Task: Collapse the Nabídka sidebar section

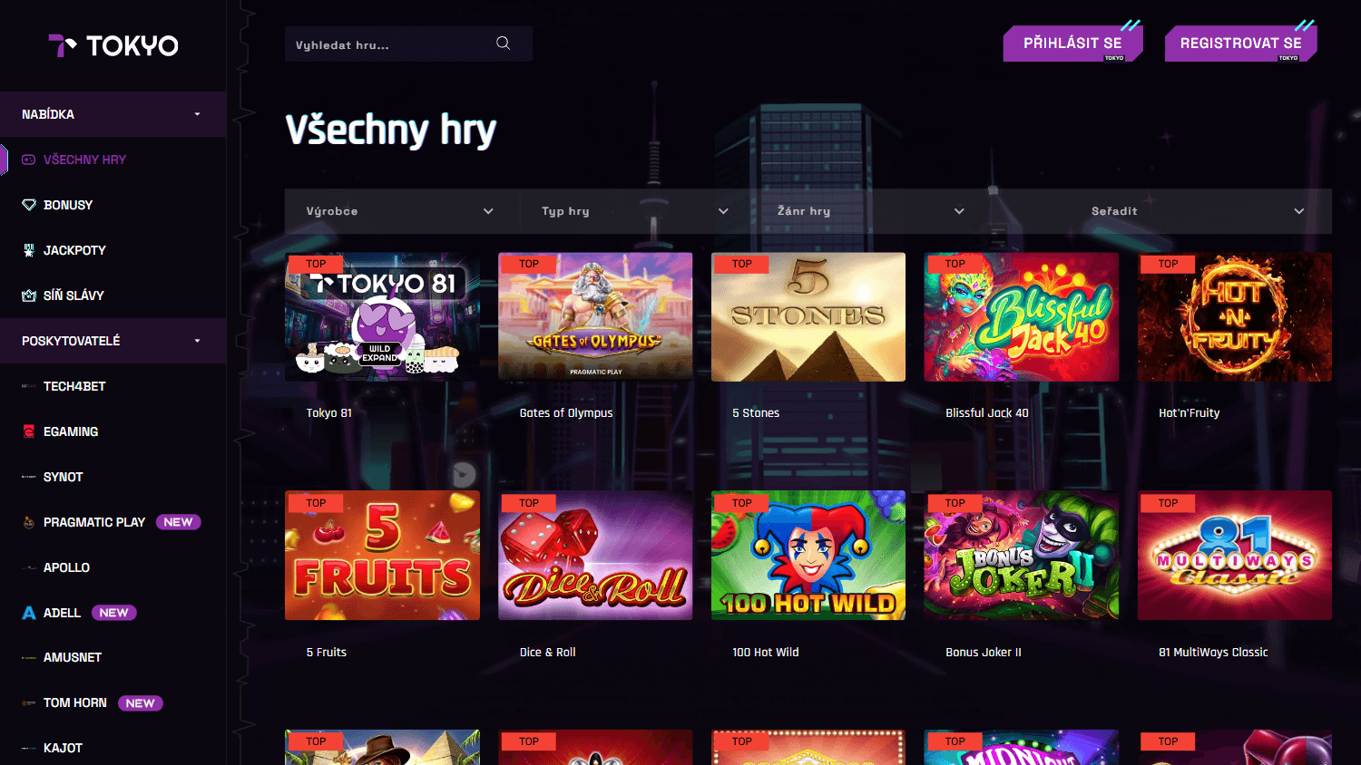Action: [113, 114]
